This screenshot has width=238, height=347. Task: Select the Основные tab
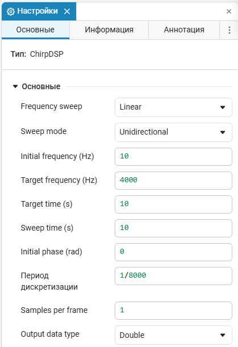[35, 30]
